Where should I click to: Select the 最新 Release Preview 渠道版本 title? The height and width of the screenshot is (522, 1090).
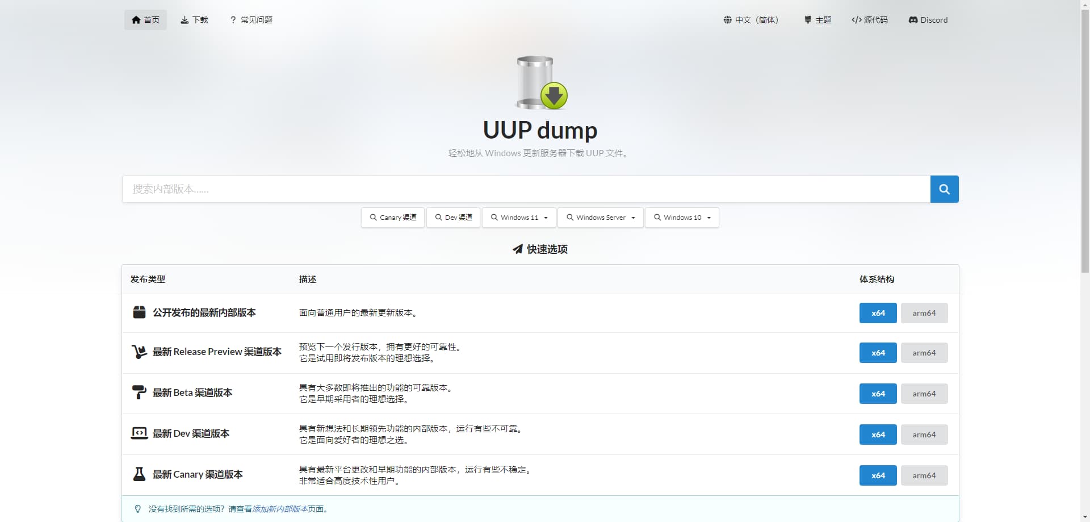pos(217,352)
